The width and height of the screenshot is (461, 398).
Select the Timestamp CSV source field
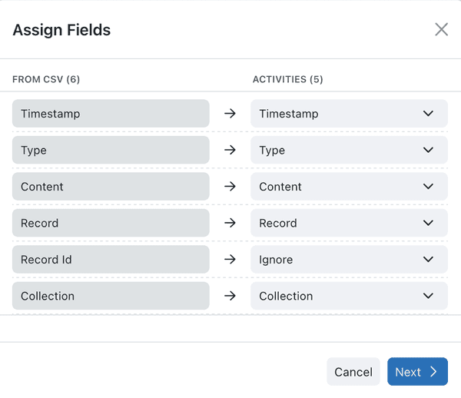coord(111,114)
